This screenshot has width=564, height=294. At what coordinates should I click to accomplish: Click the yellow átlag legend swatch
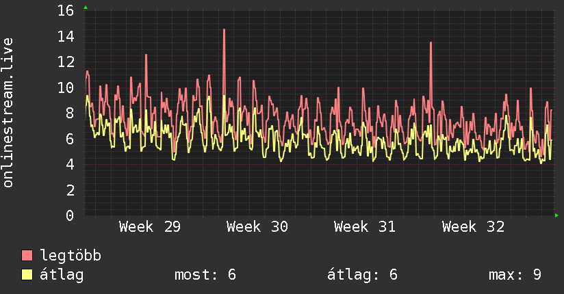coord(27,274)
